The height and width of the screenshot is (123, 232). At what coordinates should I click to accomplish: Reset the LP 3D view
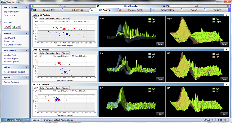click(x=160, y=114)
